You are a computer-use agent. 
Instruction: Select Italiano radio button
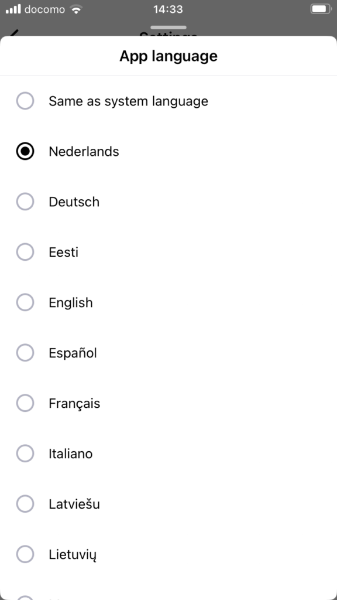coord(25,454)
